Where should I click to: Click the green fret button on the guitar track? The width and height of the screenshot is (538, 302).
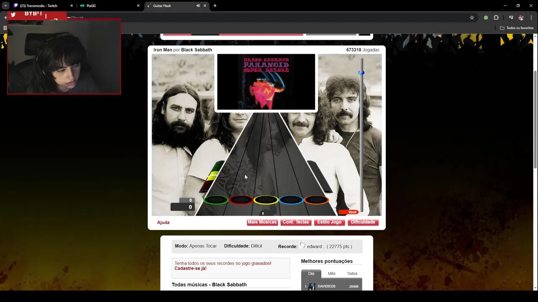point(216,200)
